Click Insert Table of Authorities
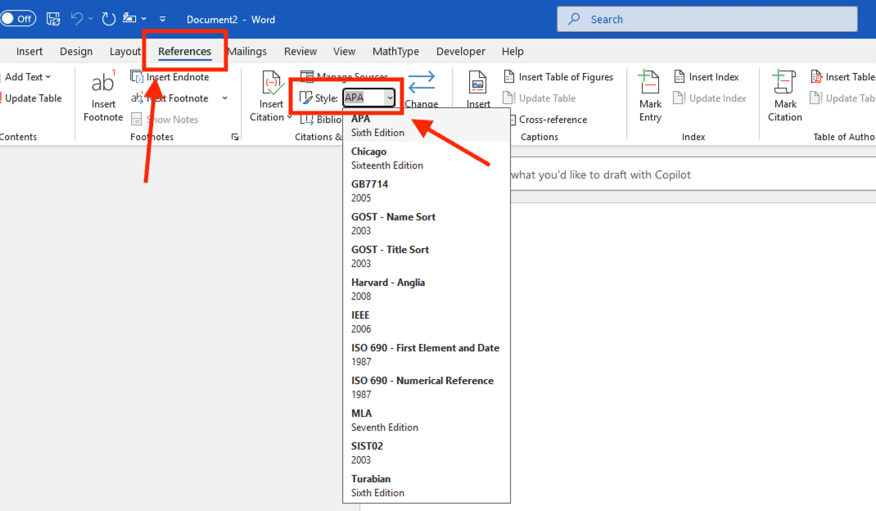This screenshot has height=511, width=876. coord(842,77)
